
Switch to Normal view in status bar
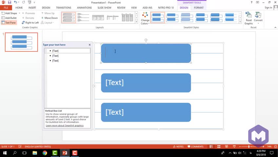click(211, 147)
